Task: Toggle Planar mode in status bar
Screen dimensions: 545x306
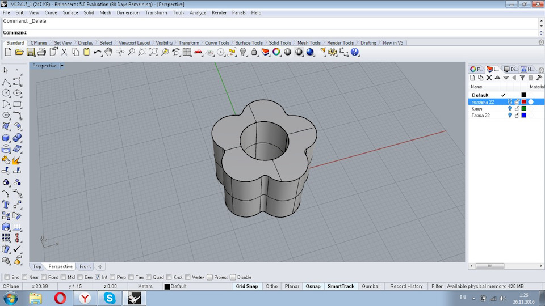Action: click(x=292, y=286)
